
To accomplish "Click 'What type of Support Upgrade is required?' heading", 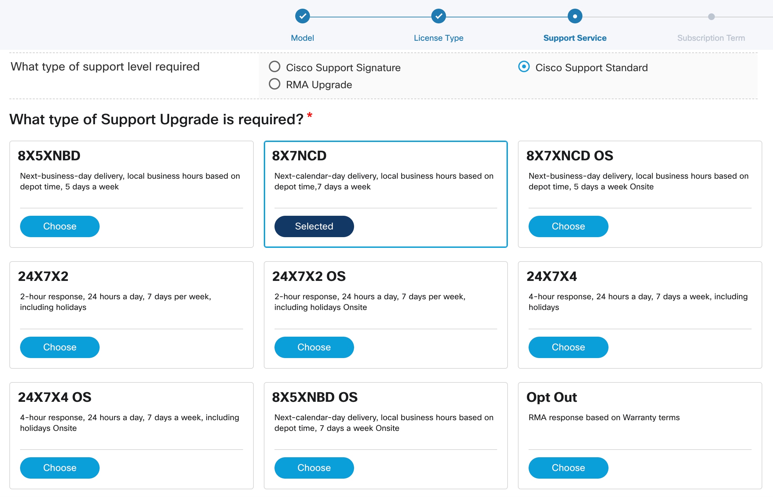I will (156, 120).
